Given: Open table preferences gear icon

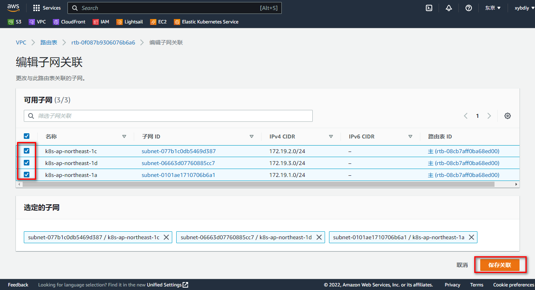Looking at the screenshot, I should point(508,116).
